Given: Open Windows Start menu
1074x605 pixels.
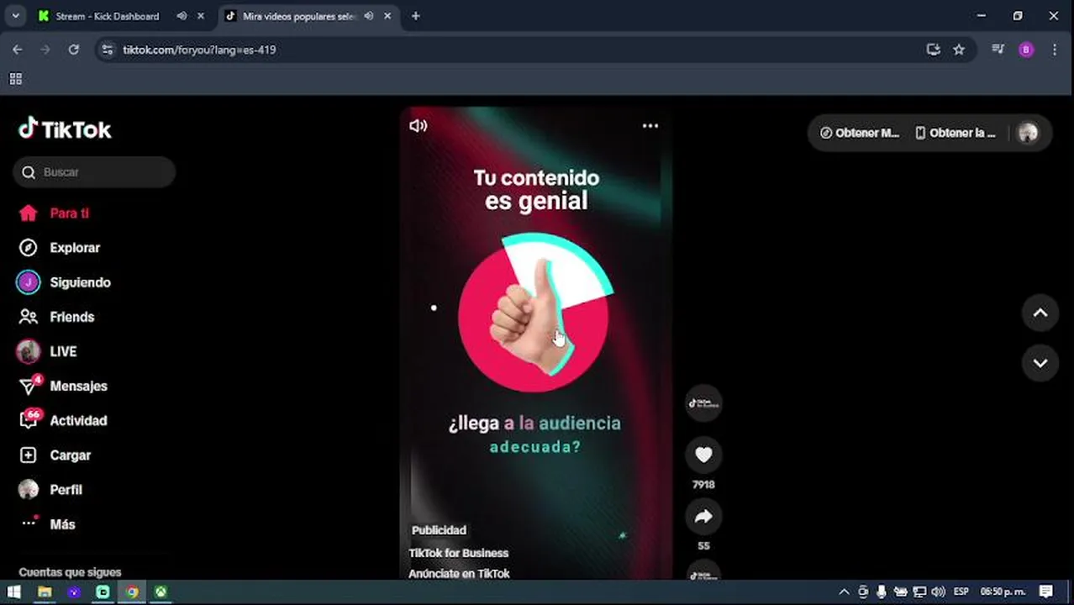Looking at the screenshot, I should pos(14,592).
